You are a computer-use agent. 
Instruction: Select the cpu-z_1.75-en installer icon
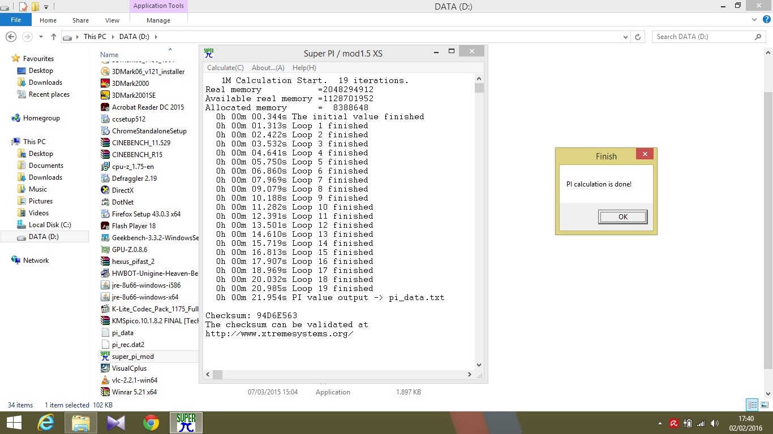(105, 167)
